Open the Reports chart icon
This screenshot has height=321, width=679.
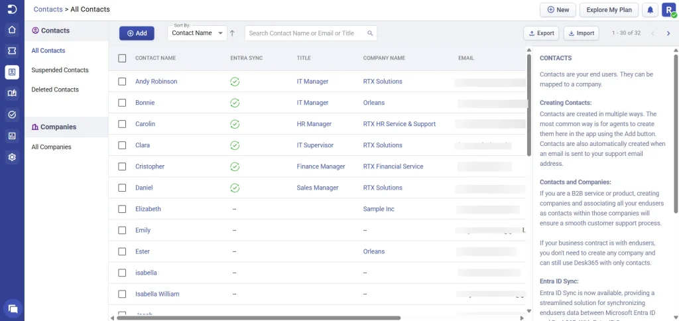(12, 135)
